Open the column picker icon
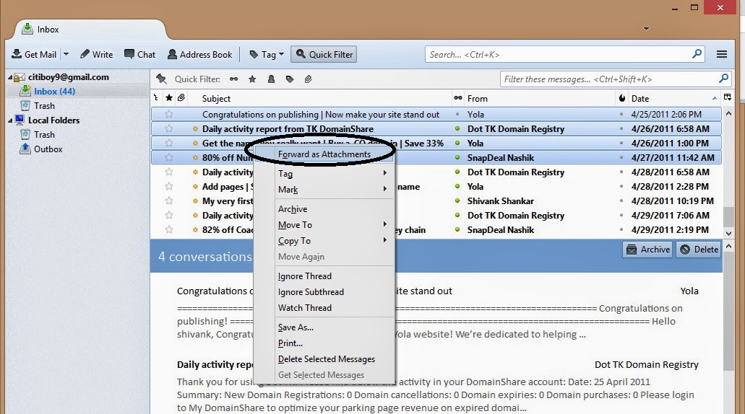The width and height of the screenshot is (745, 414). click(728, 97)
